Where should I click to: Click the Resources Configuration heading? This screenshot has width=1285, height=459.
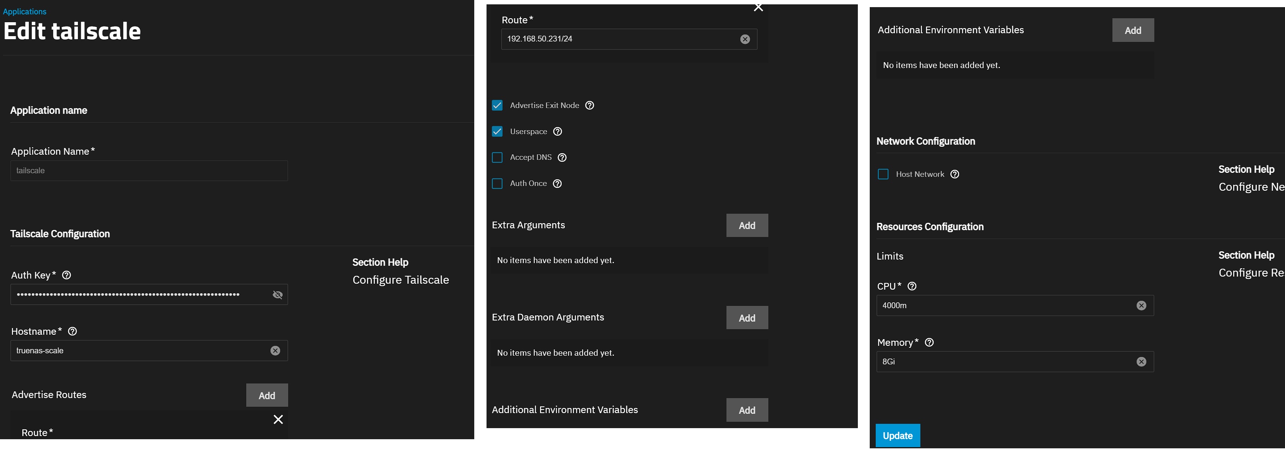point(930,227)
